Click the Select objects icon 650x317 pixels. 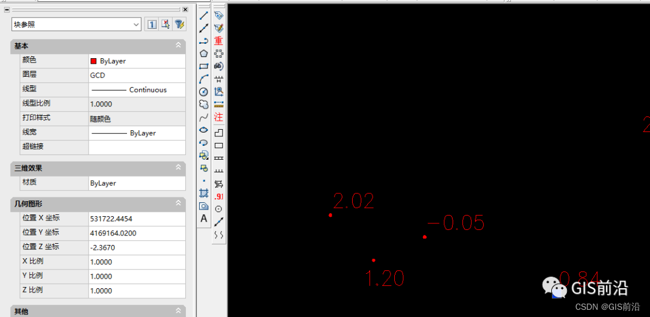coord(166,25)
